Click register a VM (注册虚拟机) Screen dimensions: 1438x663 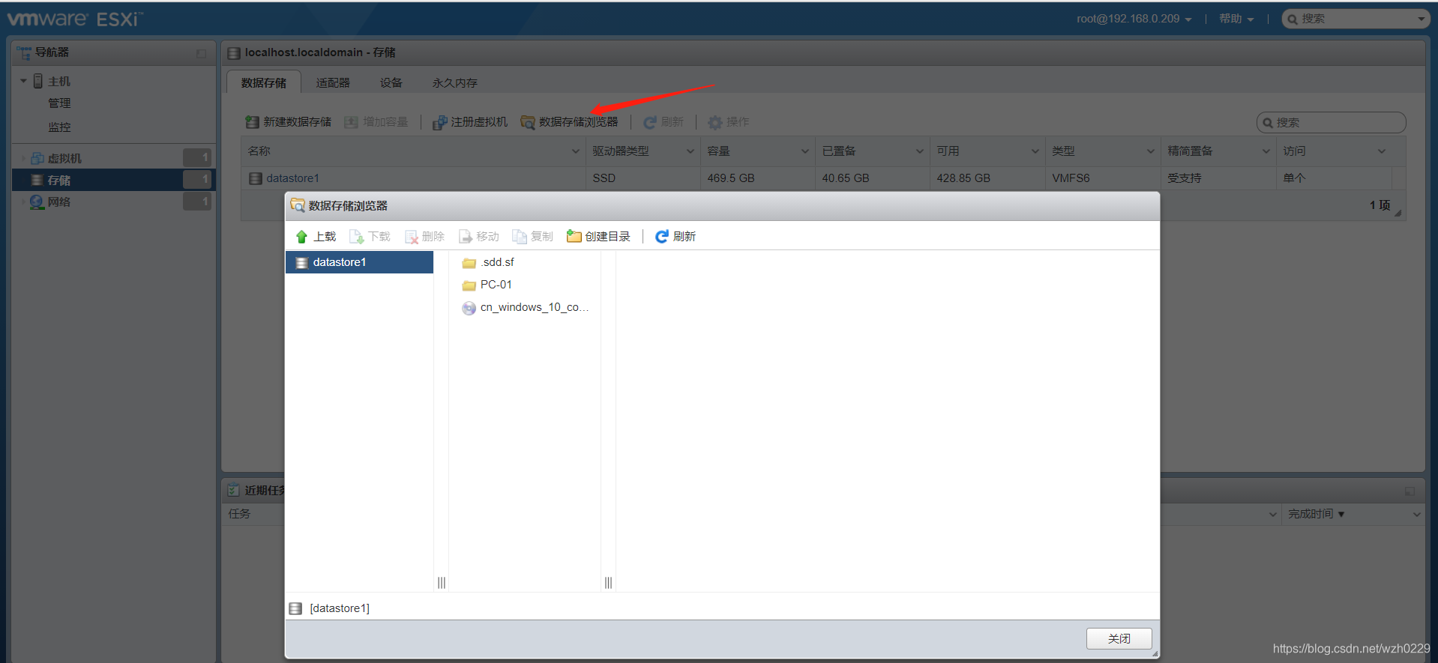[x=470, y=122]
